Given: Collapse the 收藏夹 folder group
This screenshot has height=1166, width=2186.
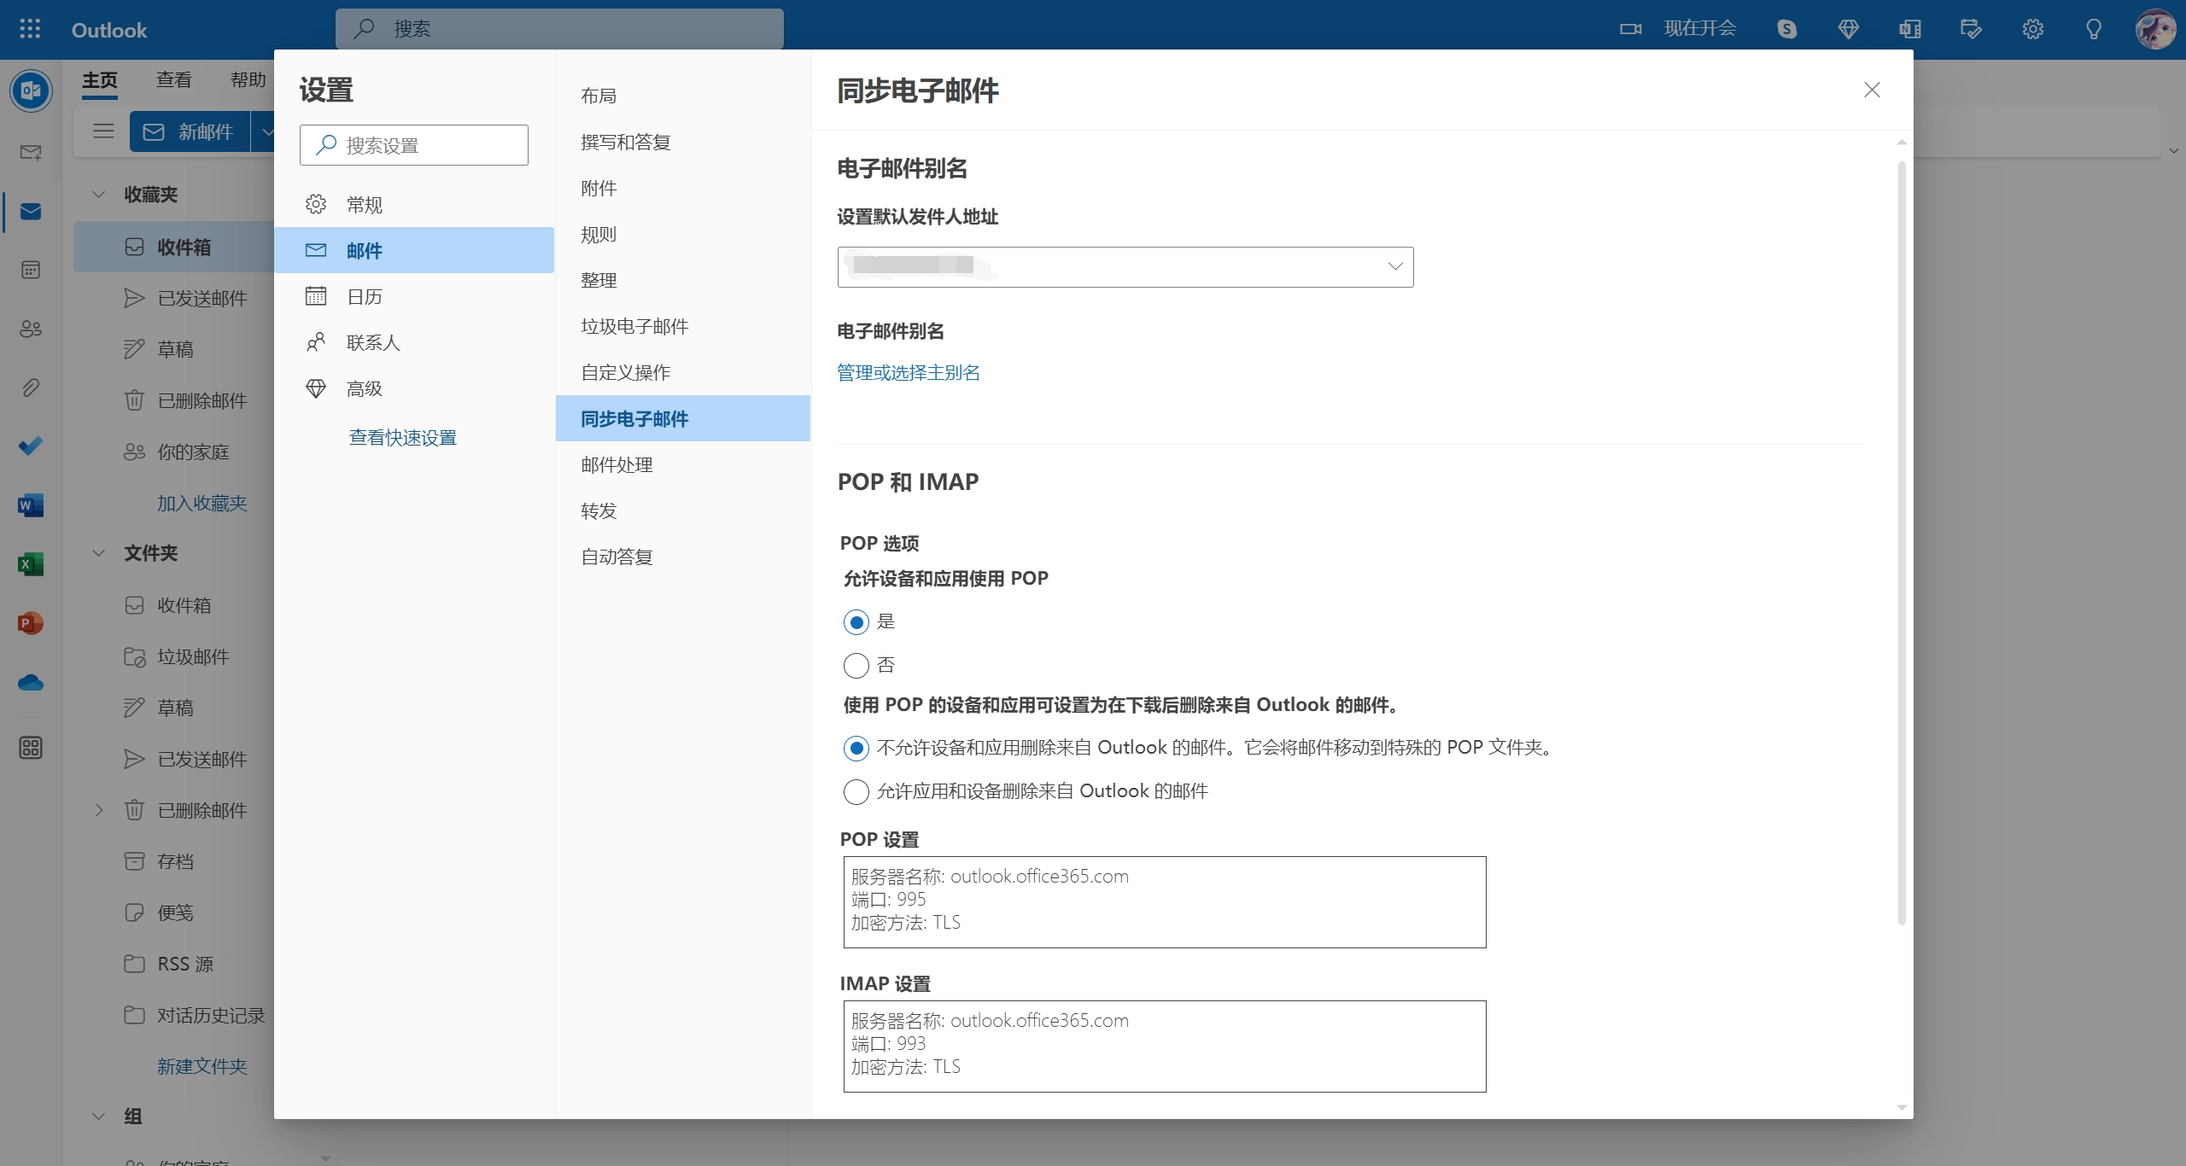Looking at the screenshot, I should [99, 195].
